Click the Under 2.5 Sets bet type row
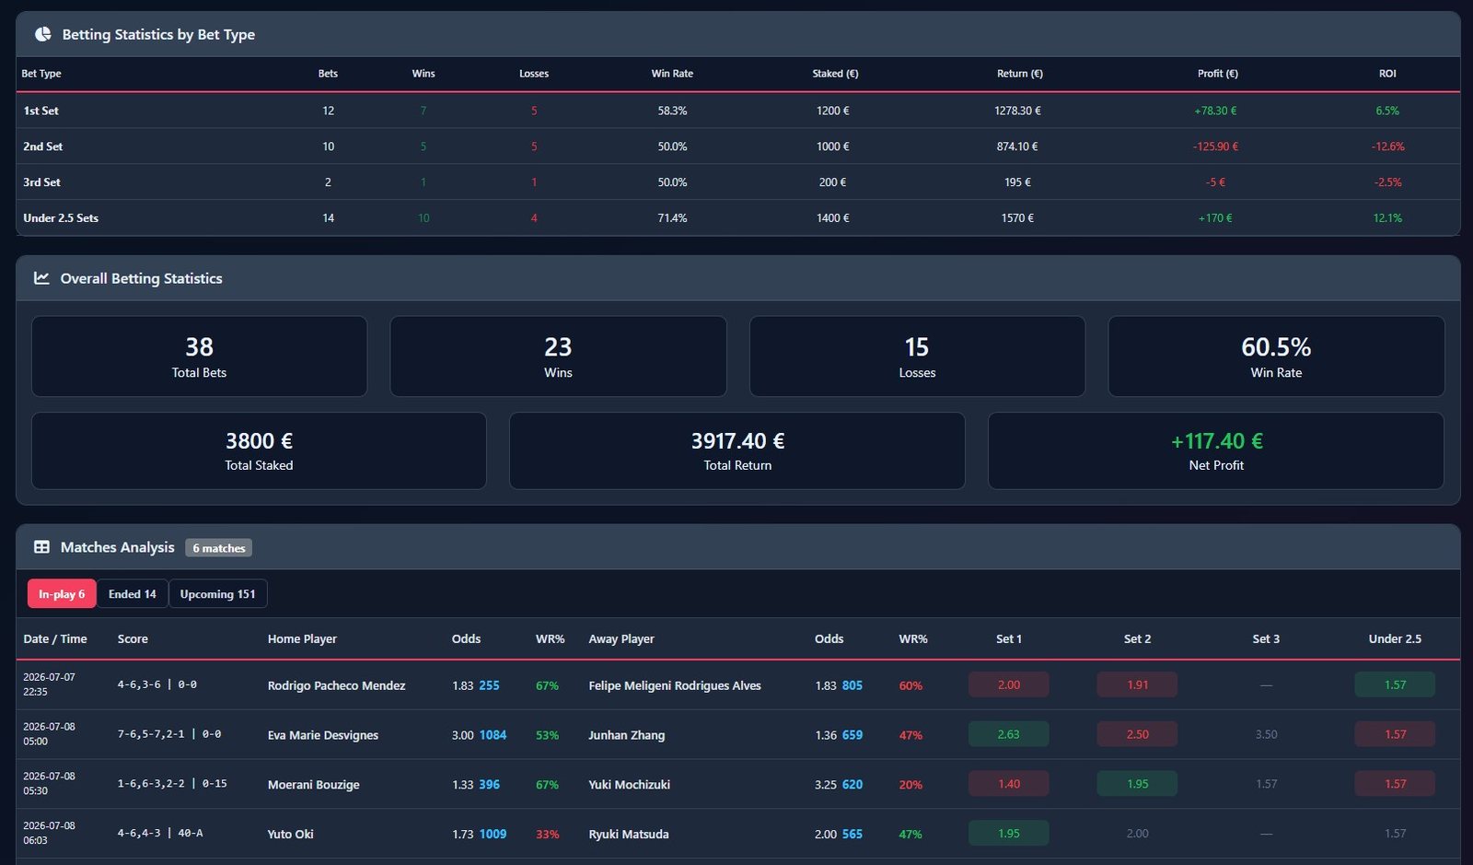This screenshot has height=865, width=1473. (x=737, y=218)
